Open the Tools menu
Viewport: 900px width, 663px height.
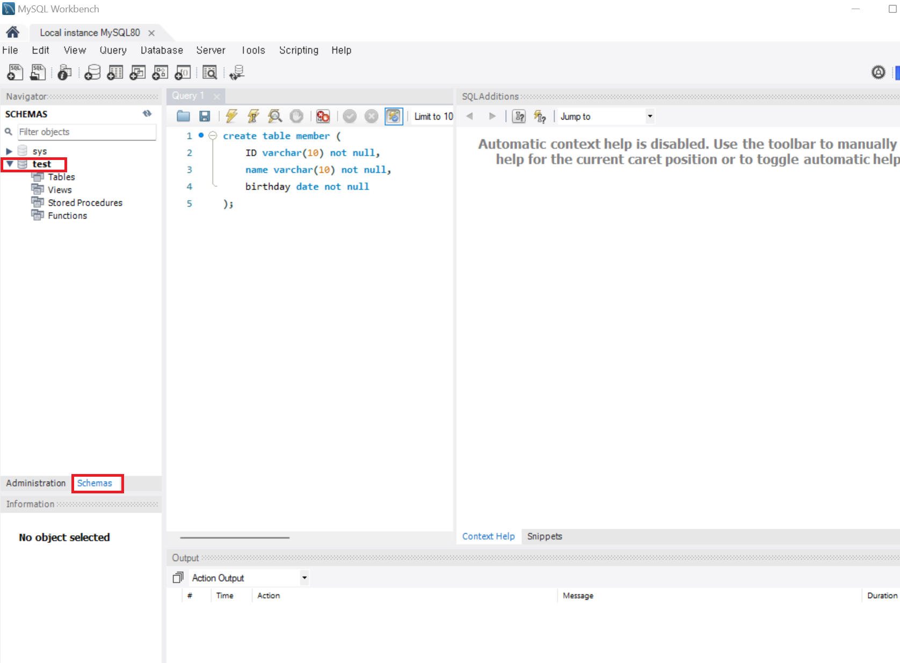point(253,50)
